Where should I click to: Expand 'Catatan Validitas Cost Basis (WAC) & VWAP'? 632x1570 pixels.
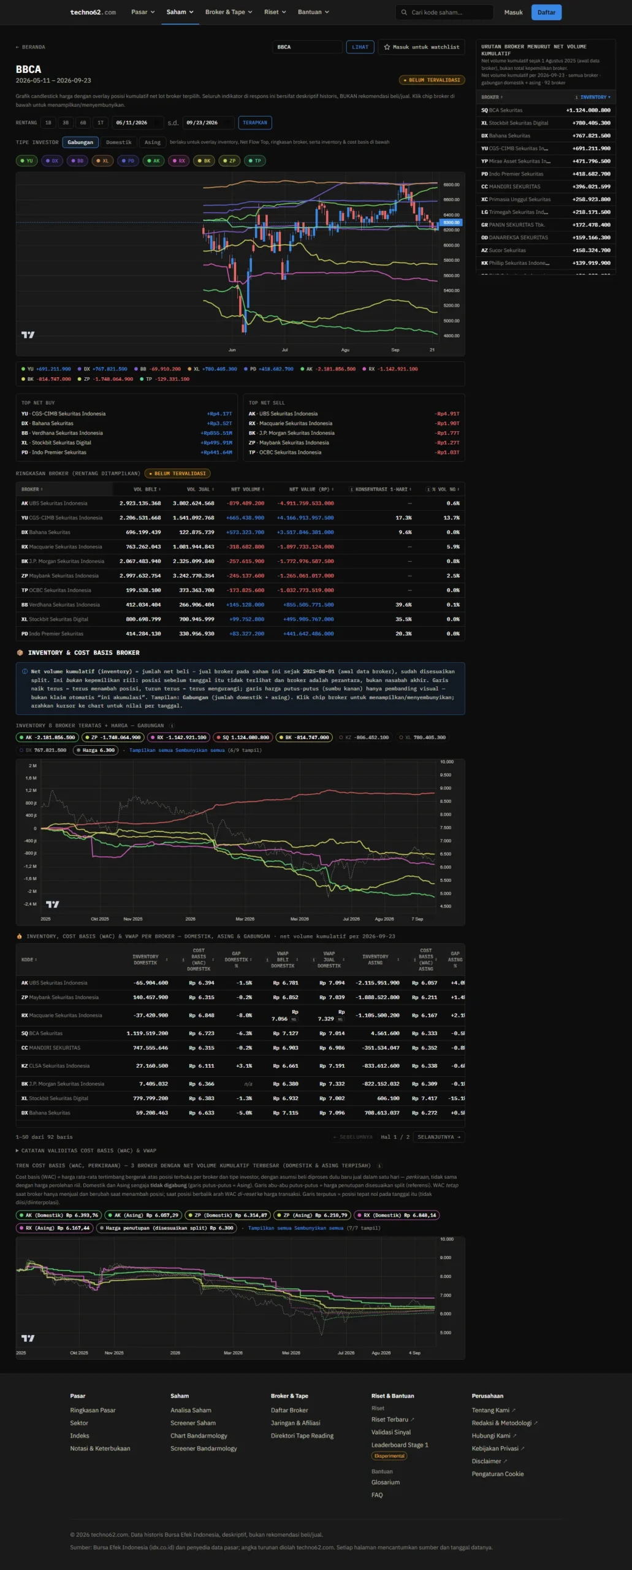tap(86, 1151)
